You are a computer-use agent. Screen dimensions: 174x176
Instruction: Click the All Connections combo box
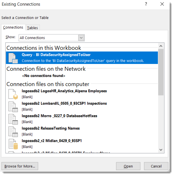point(52,38)
